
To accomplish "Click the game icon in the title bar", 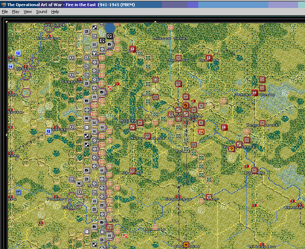I will click(x=3, y=4).
